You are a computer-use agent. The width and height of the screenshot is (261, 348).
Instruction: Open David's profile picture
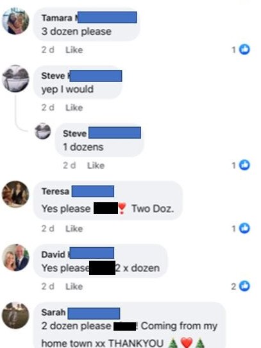coord(15,257)
